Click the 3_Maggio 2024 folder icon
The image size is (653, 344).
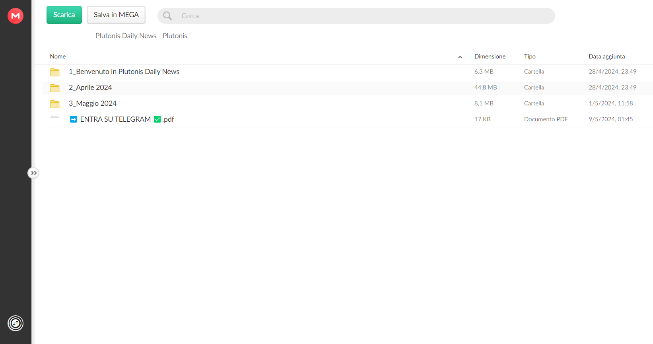tap(55, 104)
